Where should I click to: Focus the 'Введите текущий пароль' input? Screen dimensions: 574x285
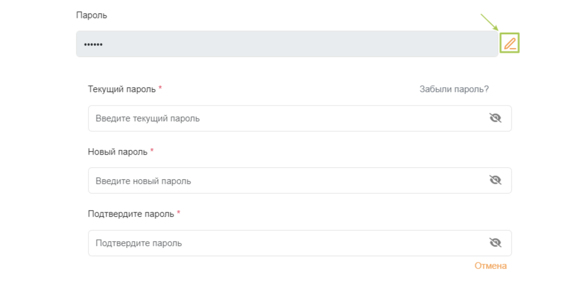point(300,118)
